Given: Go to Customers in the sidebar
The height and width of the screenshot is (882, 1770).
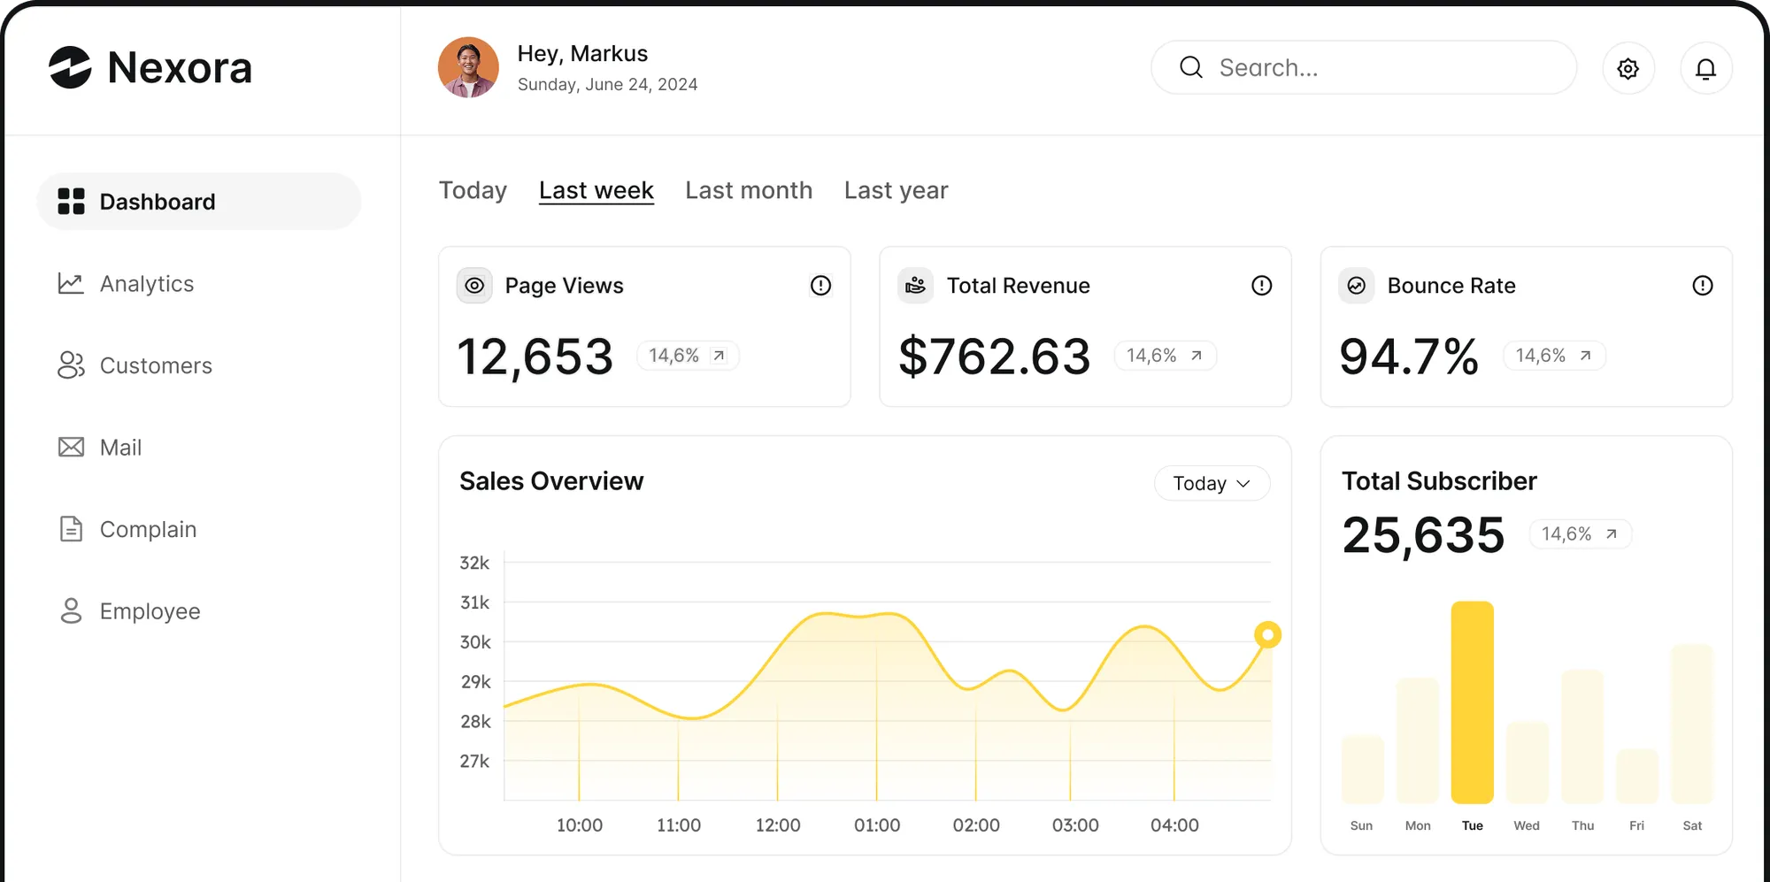Looking at the screenshot, I should (x=155, y=365).
